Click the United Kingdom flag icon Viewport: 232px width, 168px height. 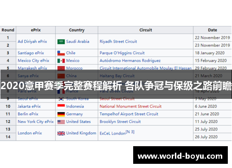[x=61, y=133]
